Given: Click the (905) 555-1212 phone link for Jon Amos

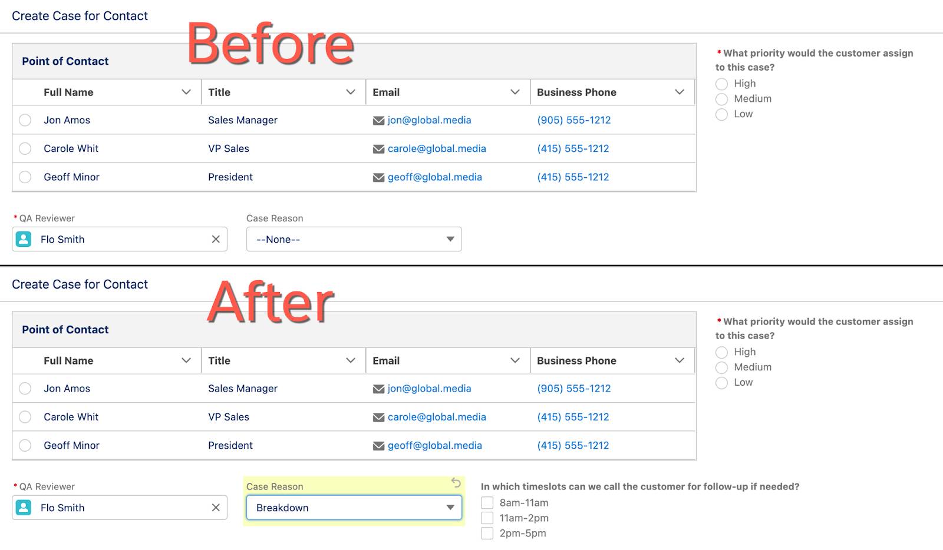Looking at the screenshot, I should [x=573, y=120].
